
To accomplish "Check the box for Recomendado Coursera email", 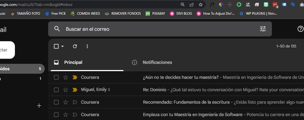I will tap(56, 102).
